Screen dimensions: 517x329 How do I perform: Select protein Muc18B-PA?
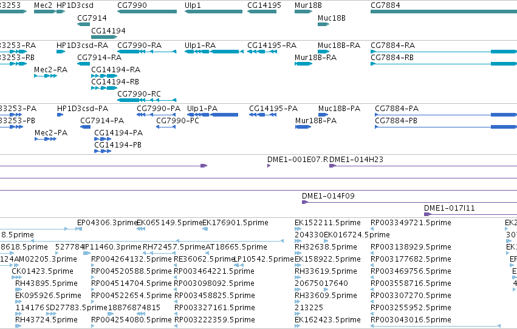323,115
